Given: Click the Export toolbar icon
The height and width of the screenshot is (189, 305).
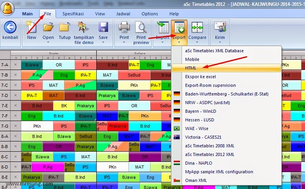Looking at the screenshot, I should (x=179, y=27).
